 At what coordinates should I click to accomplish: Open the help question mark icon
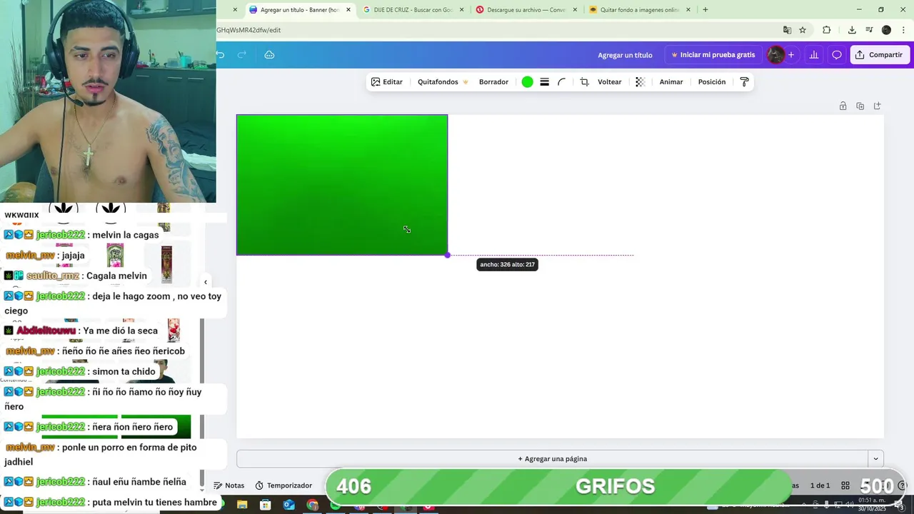point(902,485)
